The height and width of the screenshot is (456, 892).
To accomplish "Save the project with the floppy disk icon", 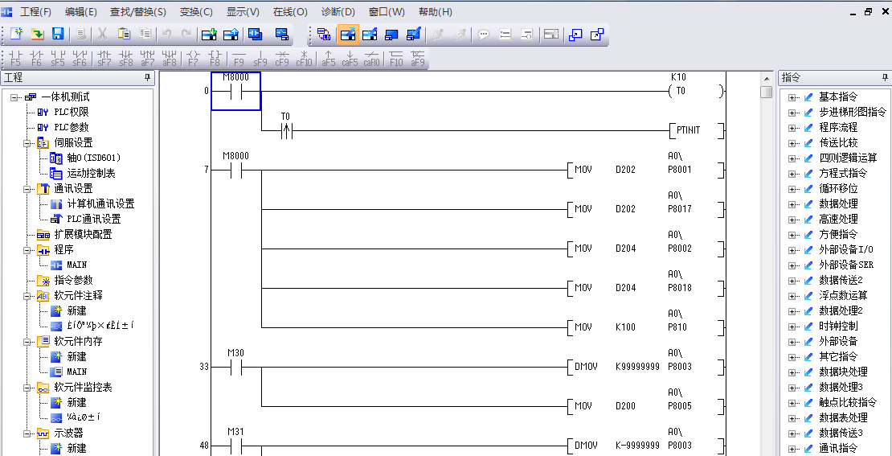I will pos(58,34).
